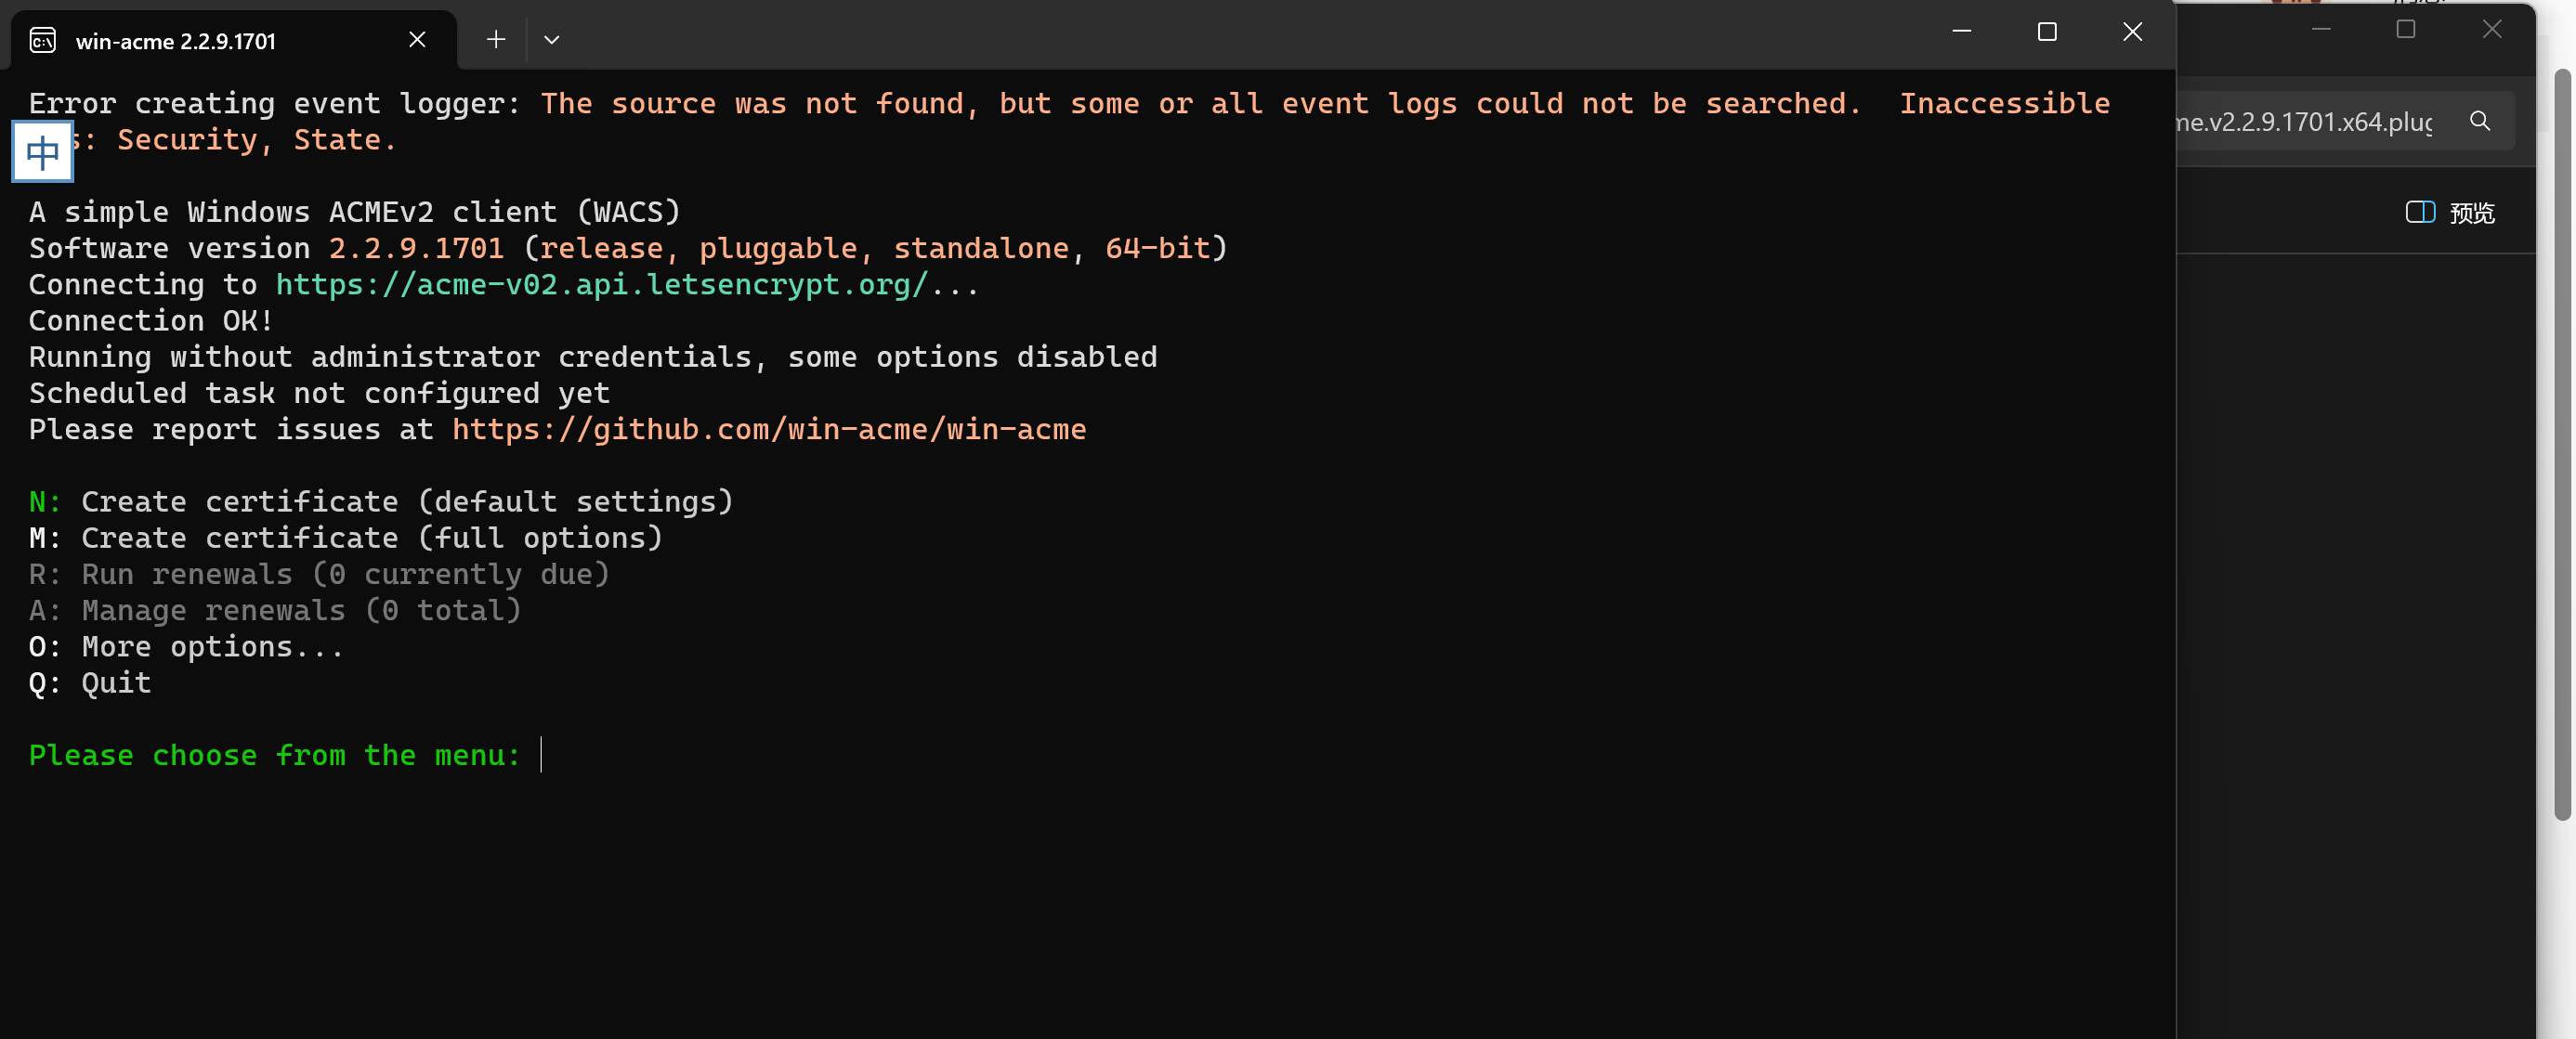The image size is (2576, 1039).
Task: Click the plugin filename search field
Action: point(2300,122)
